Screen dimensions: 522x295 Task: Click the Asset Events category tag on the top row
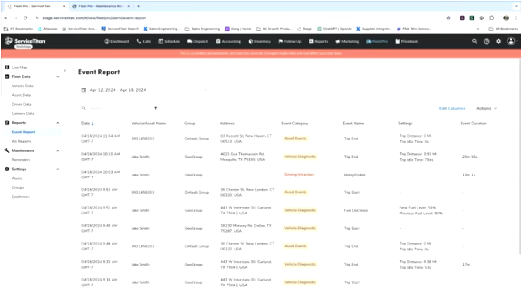click(297, 138)
